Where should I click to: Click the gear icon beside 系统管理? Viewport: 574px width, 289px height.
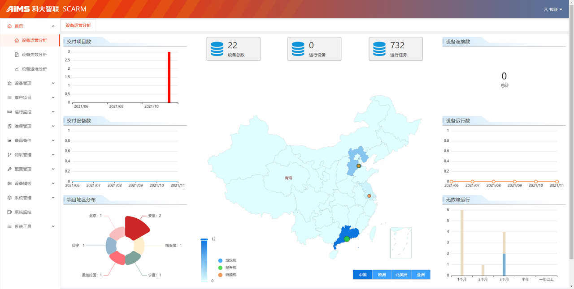(x=9, y=198)
